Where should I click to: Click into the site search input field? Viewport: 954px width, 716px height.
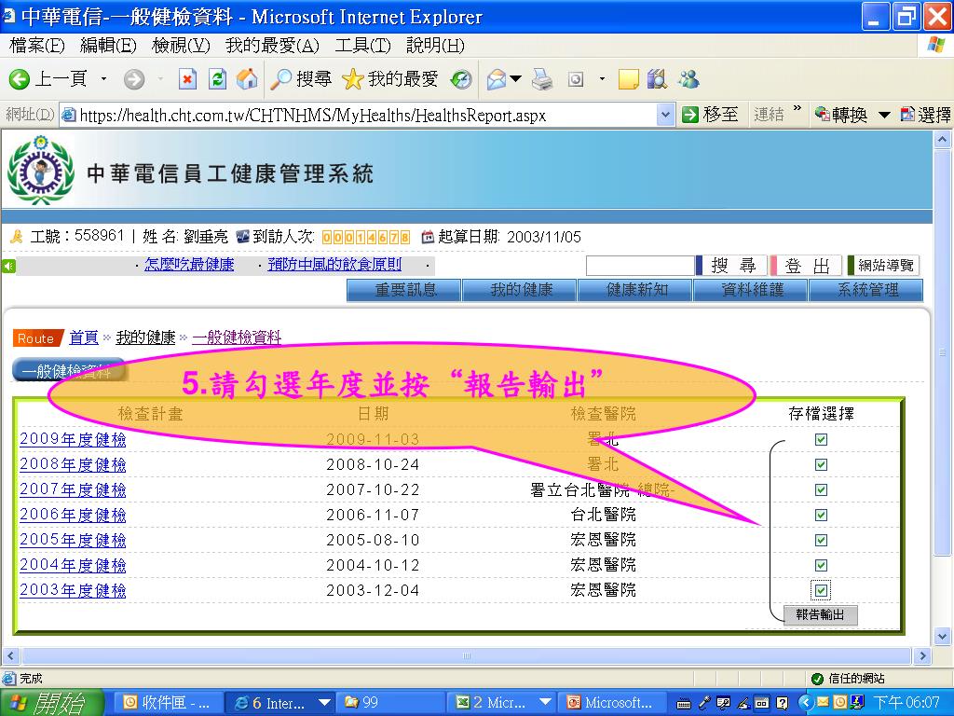pyautogui.click(x=639, y=266)
